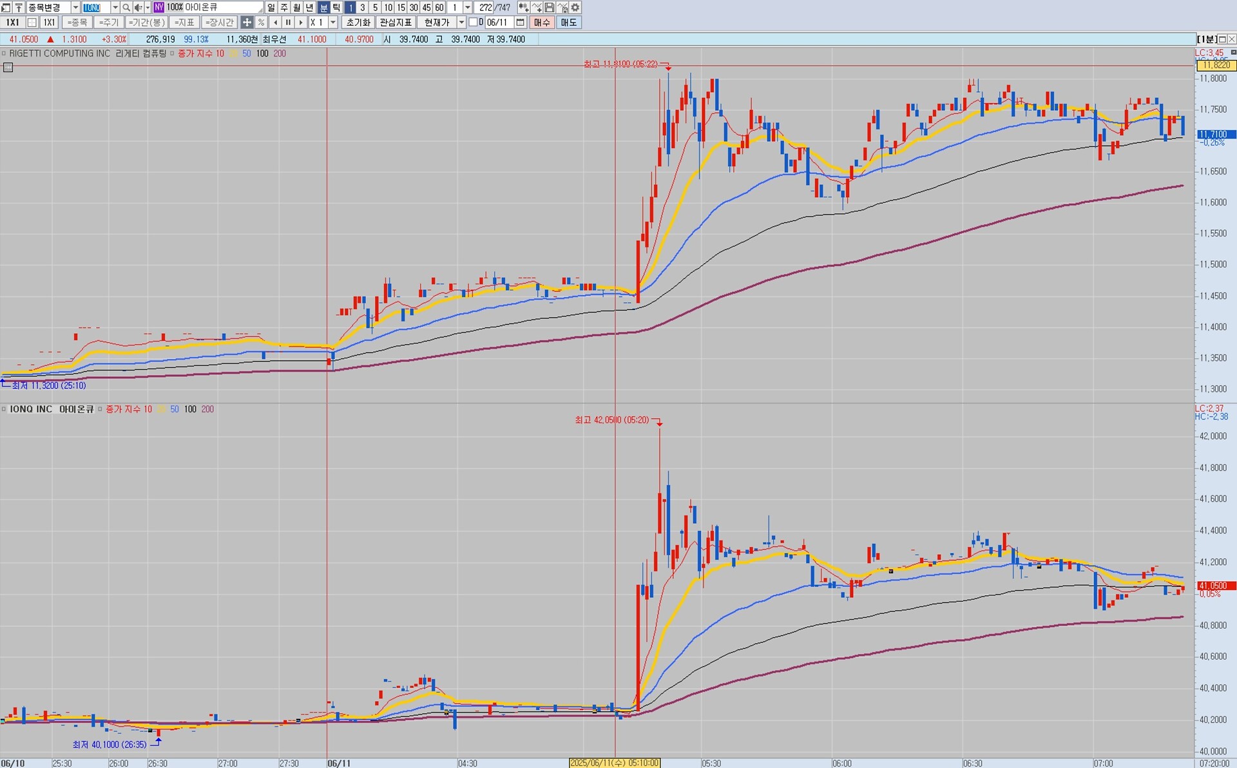Open the 현재가 dropdown arrow

tap(461, 22)
